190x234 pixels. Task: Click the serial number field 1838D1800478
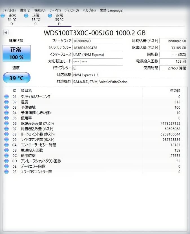[98, 48]
